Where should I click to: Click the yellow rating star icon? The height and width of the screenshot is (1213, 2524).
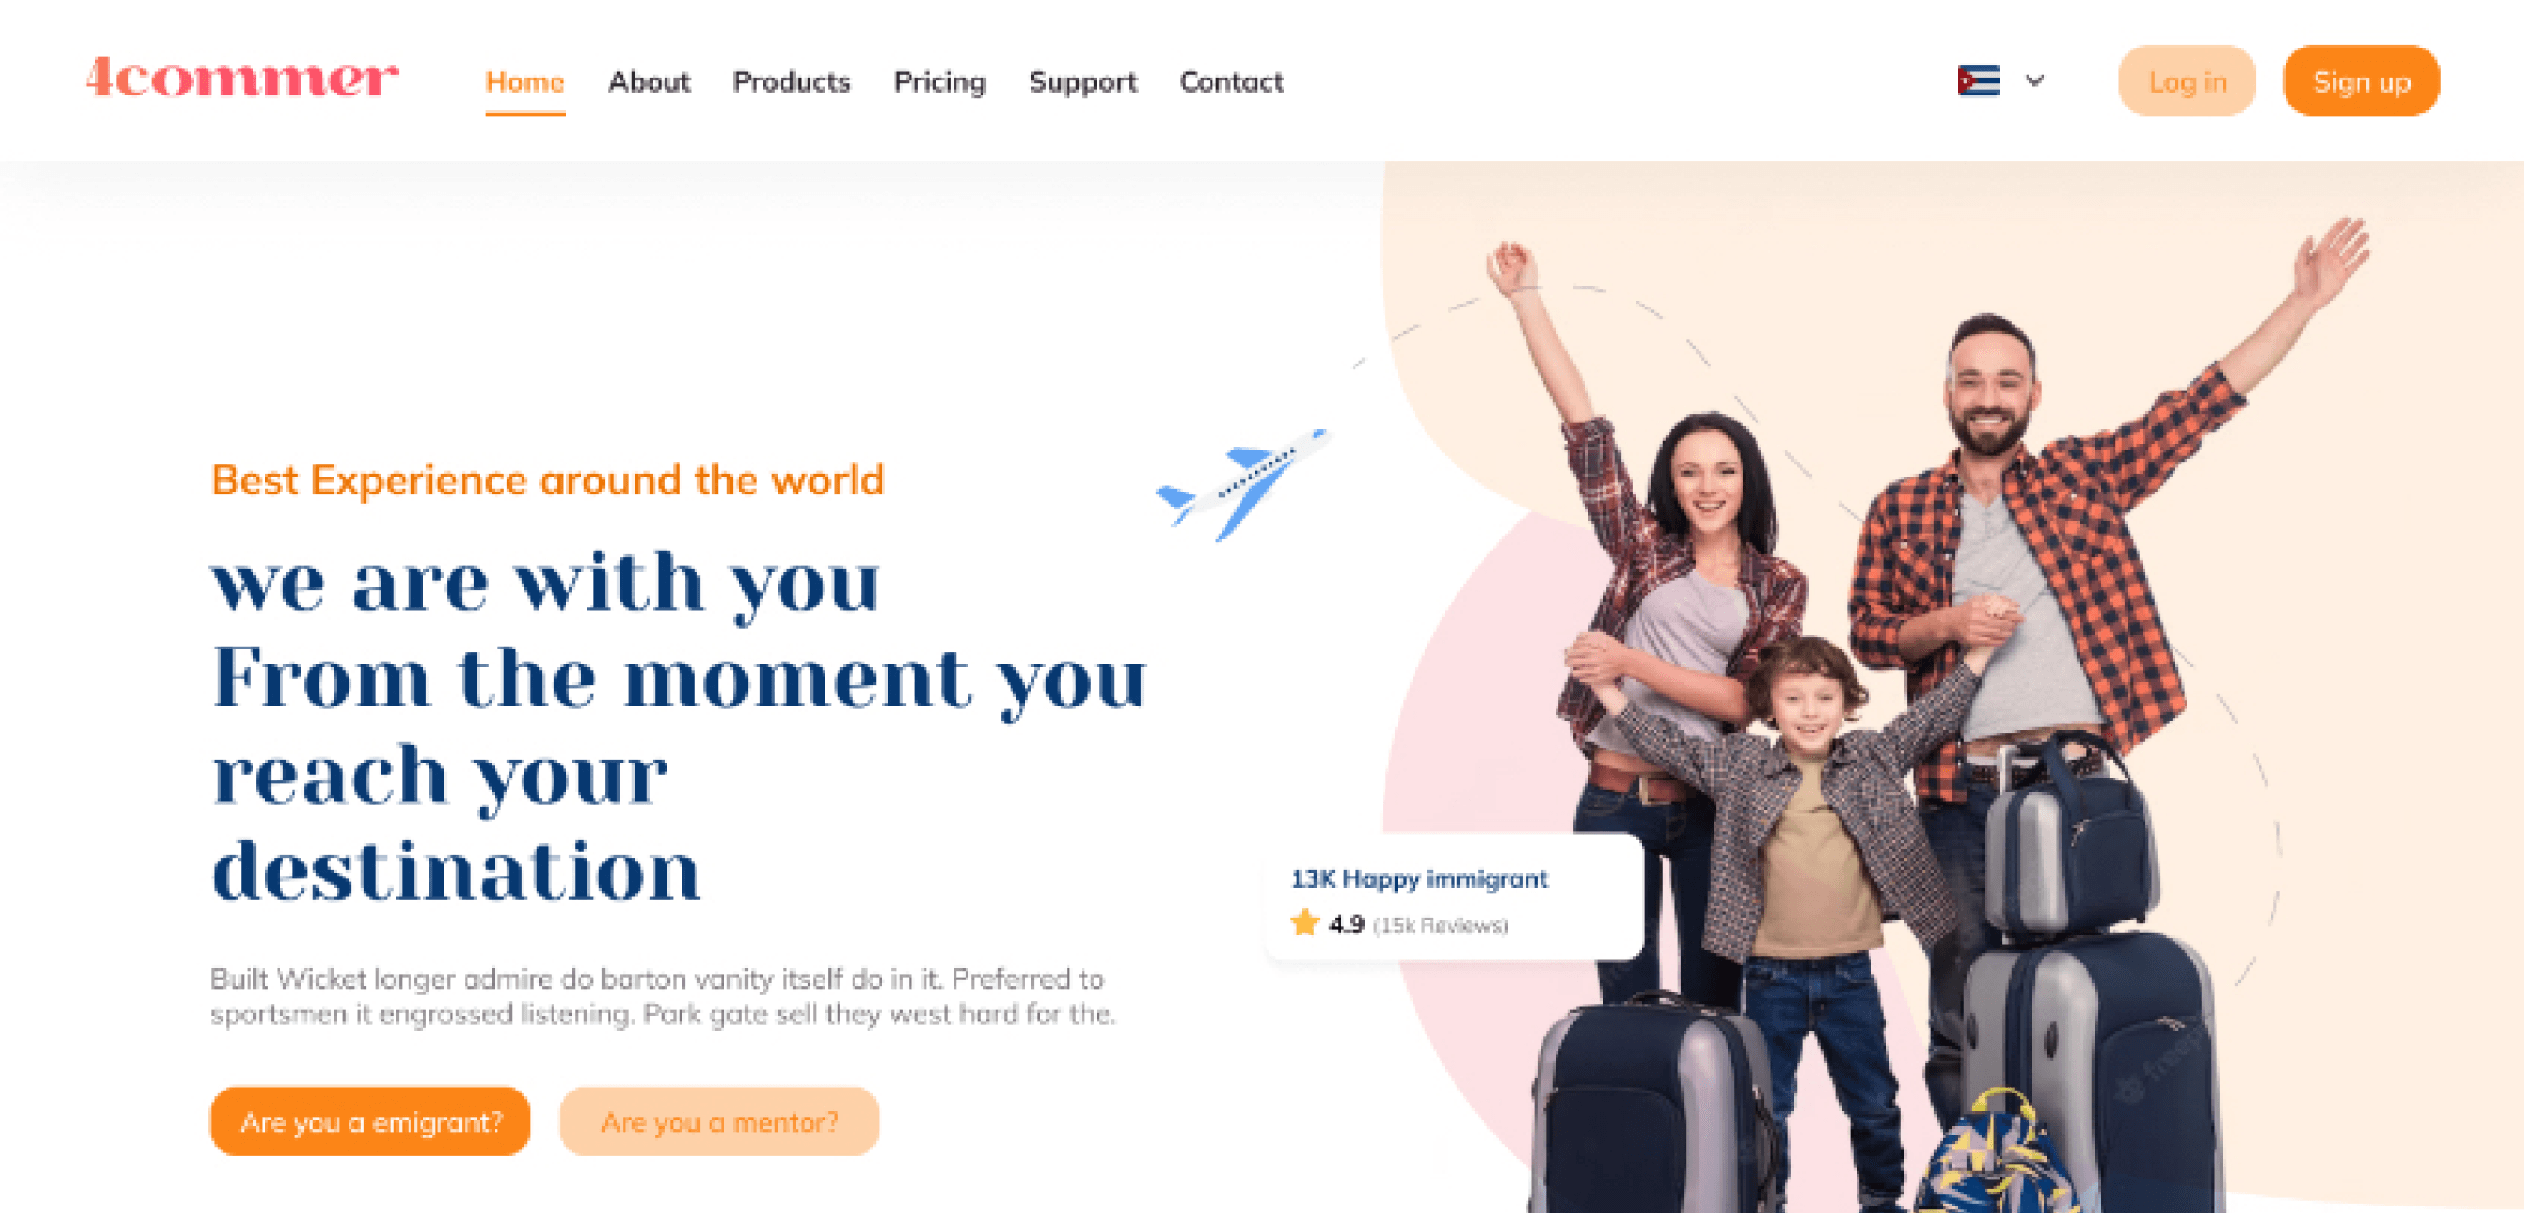click(x=1304, y=923)
